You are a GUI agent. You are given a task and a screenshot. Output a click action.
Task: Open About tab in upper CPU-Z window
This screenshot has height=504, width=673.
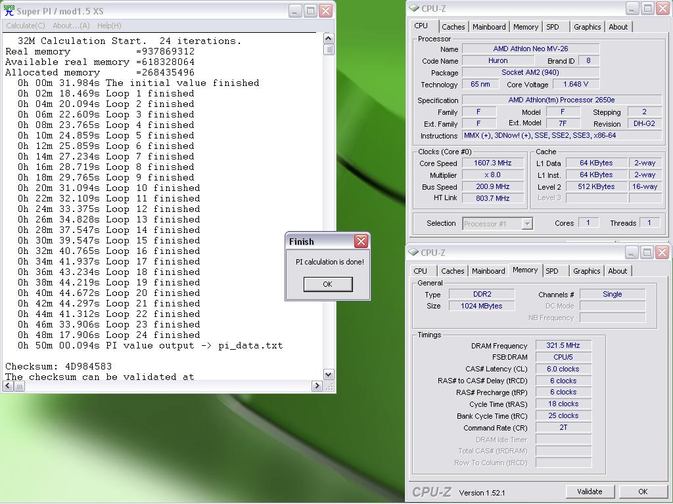(x=618, y=27)
